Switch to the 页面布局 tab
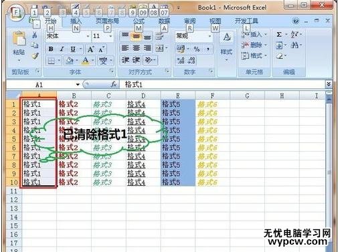Image resolution: width=338 pixels, height=252 pixels. pos(107,21)
